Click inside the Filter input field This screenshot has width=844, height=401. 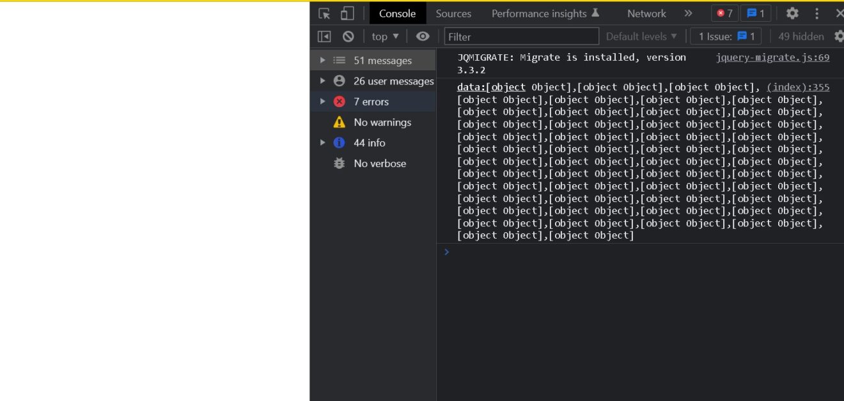(521, 36)
